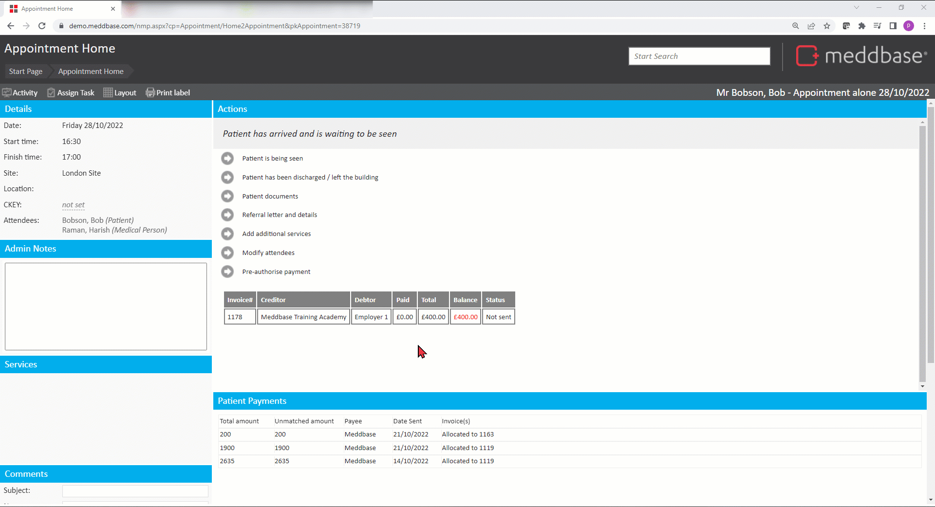Screen dimensions: 935x507
Task: Click the Print label printer icon
Action: coord(150,92)
